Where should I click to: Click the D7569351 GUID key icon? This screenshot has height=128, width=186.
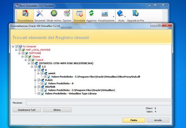36,63
